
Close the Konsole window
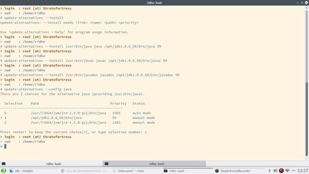pos(306,2)
